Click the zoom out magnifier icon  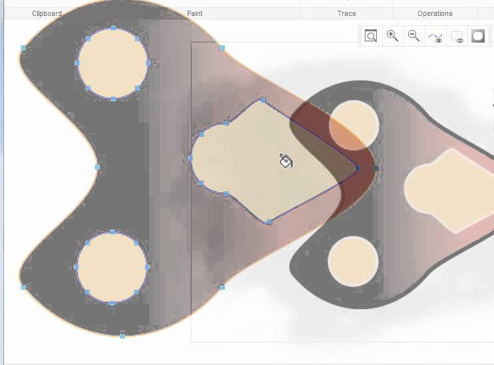pyautogui.click(x=413, y=35)
